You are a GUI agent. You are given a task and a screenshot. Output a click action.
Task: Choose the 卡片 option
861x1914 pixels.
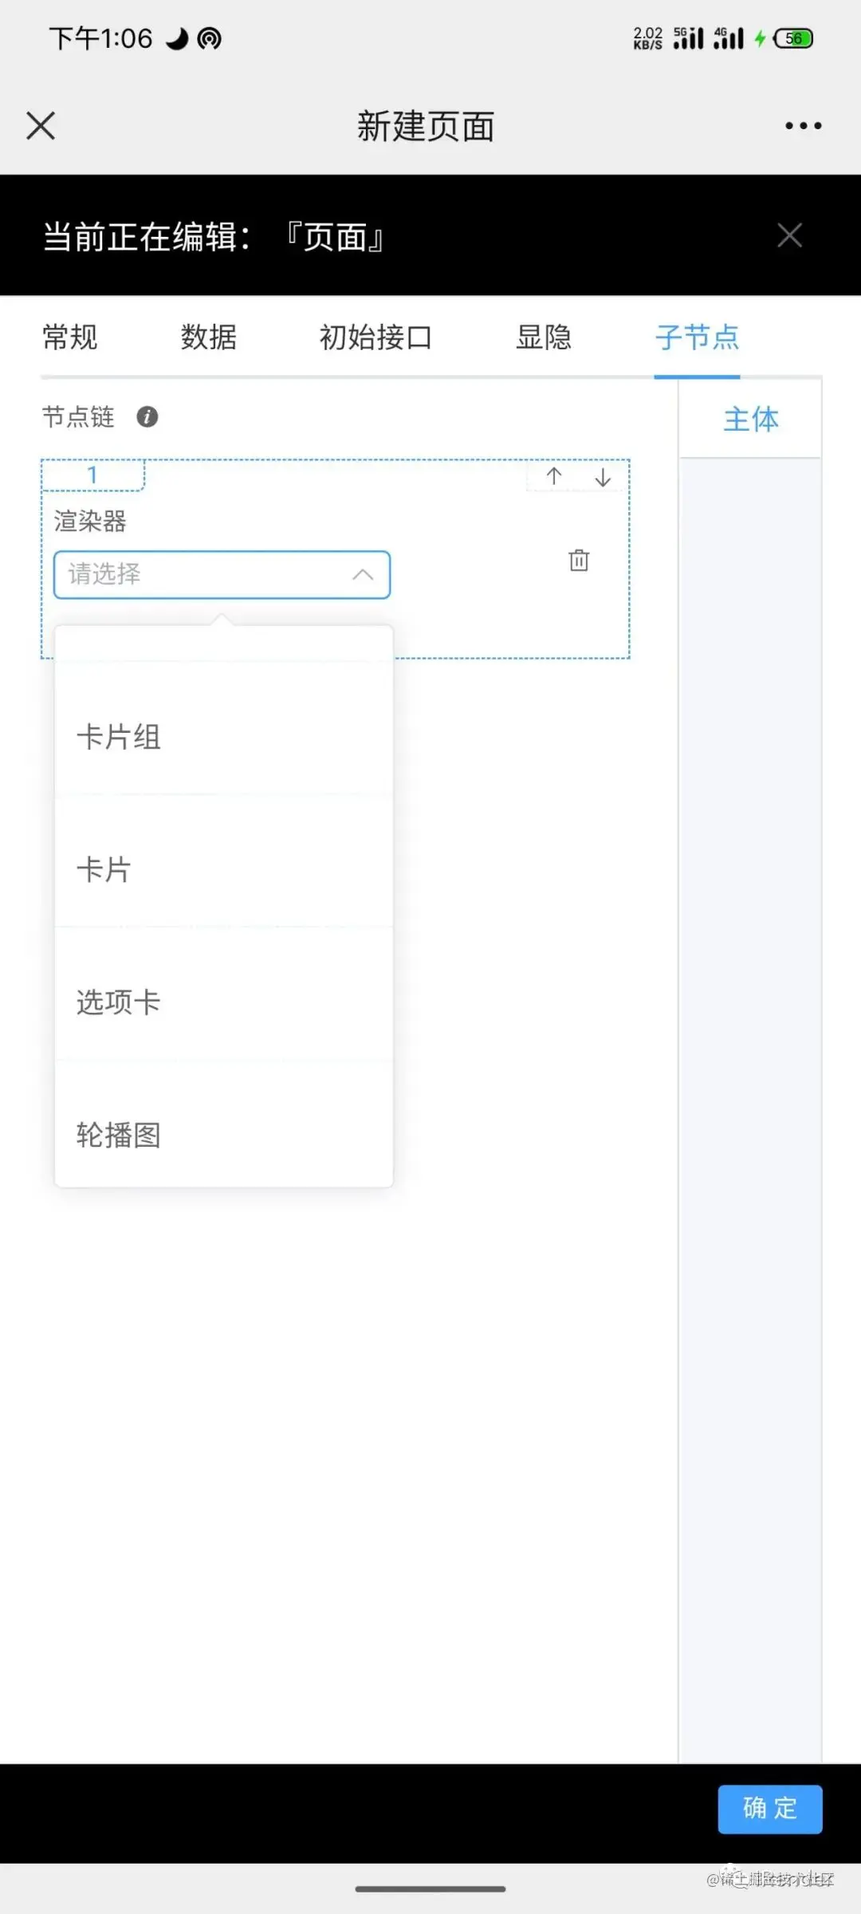104,869
